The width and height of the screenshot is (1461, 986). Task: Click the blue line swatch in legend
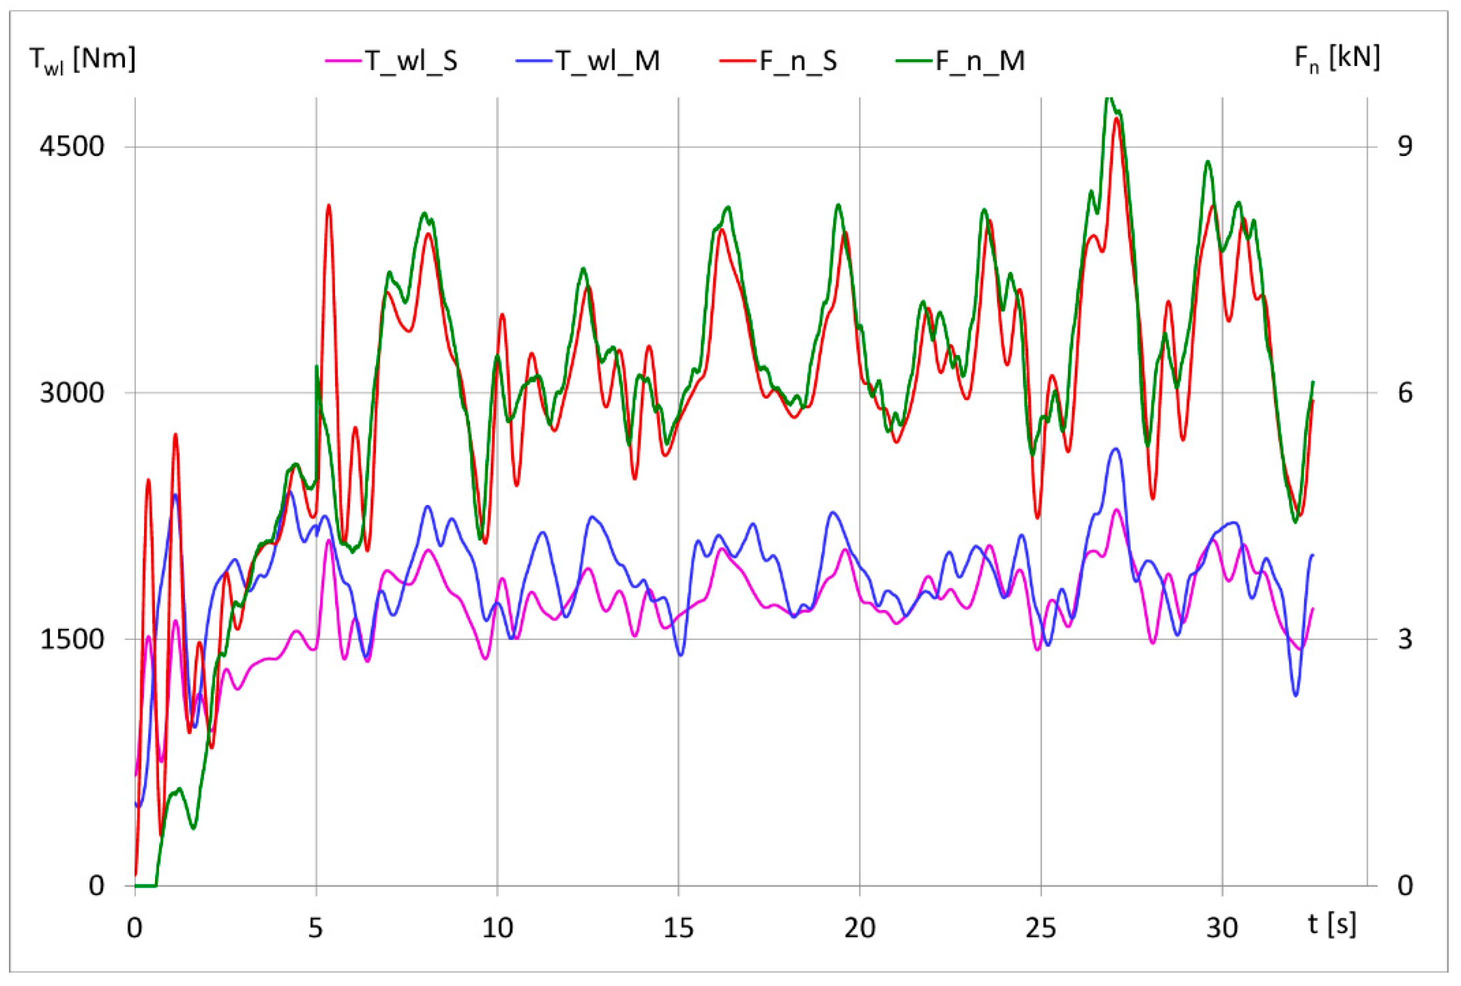coord(534,61)
